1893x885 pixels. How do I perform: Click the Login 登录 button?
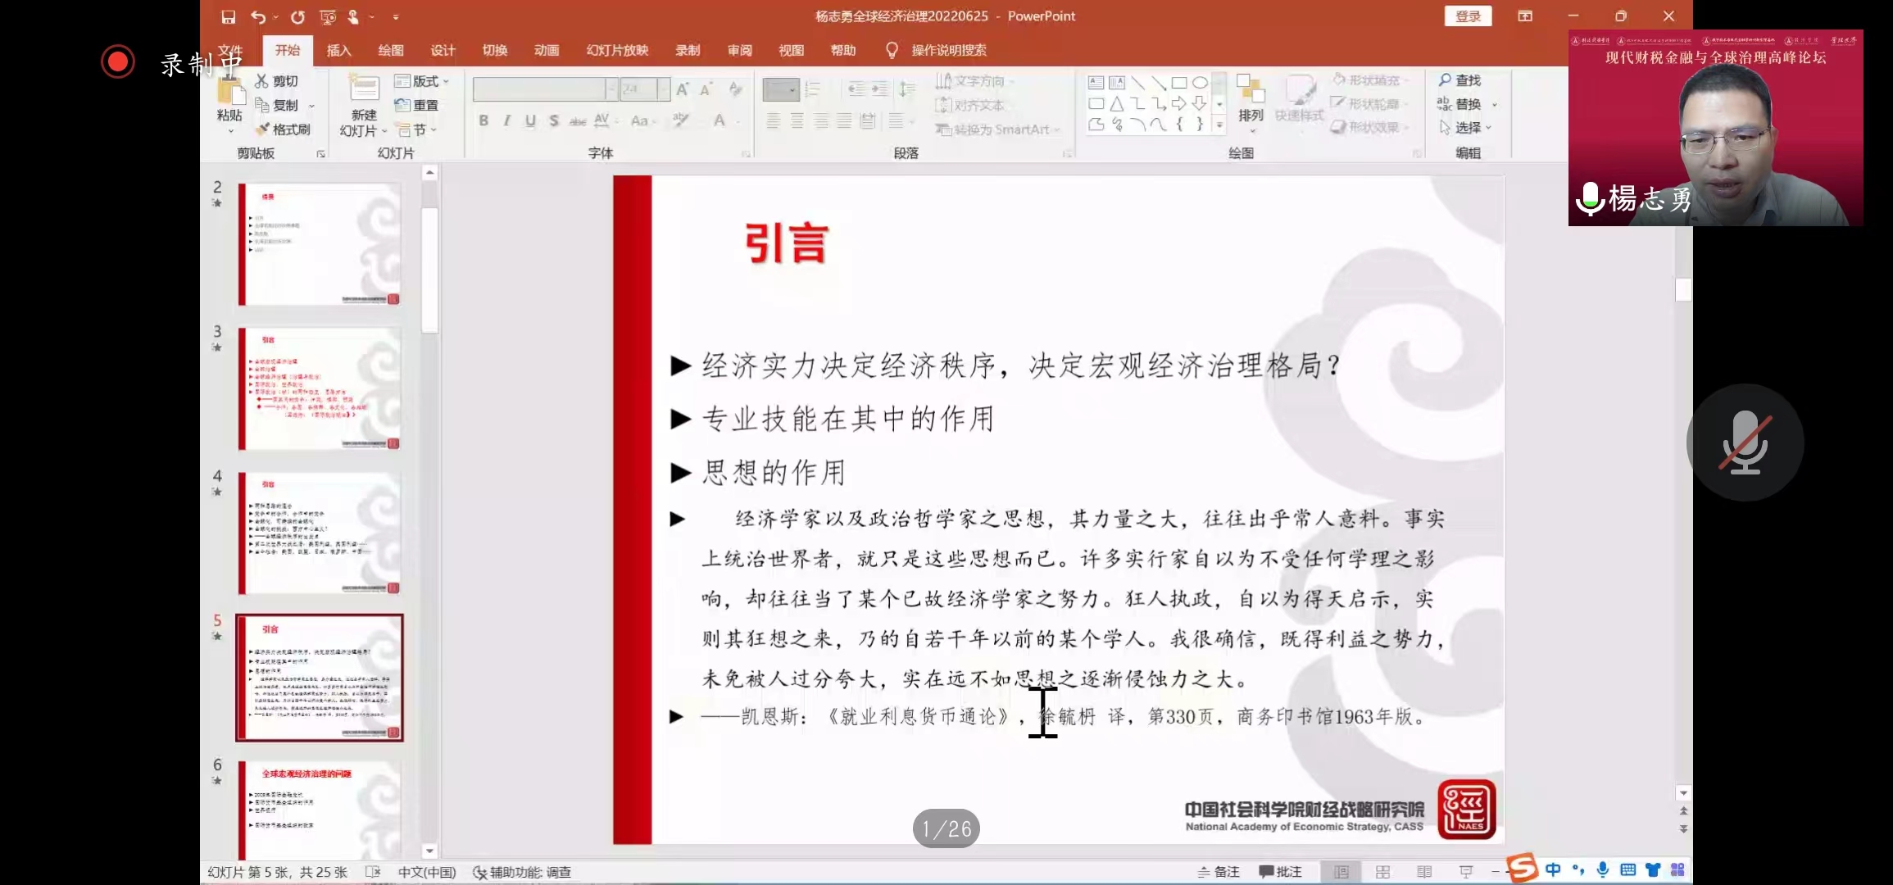pos(1468,16)
